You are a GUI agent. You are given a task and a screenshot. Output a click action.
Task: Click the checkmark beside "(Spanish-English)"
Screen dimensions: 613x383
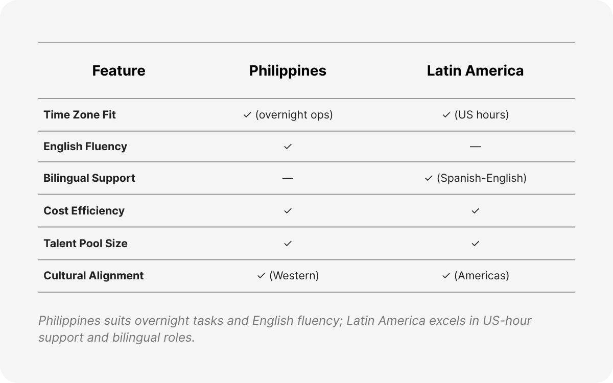[x=429, y=178]
